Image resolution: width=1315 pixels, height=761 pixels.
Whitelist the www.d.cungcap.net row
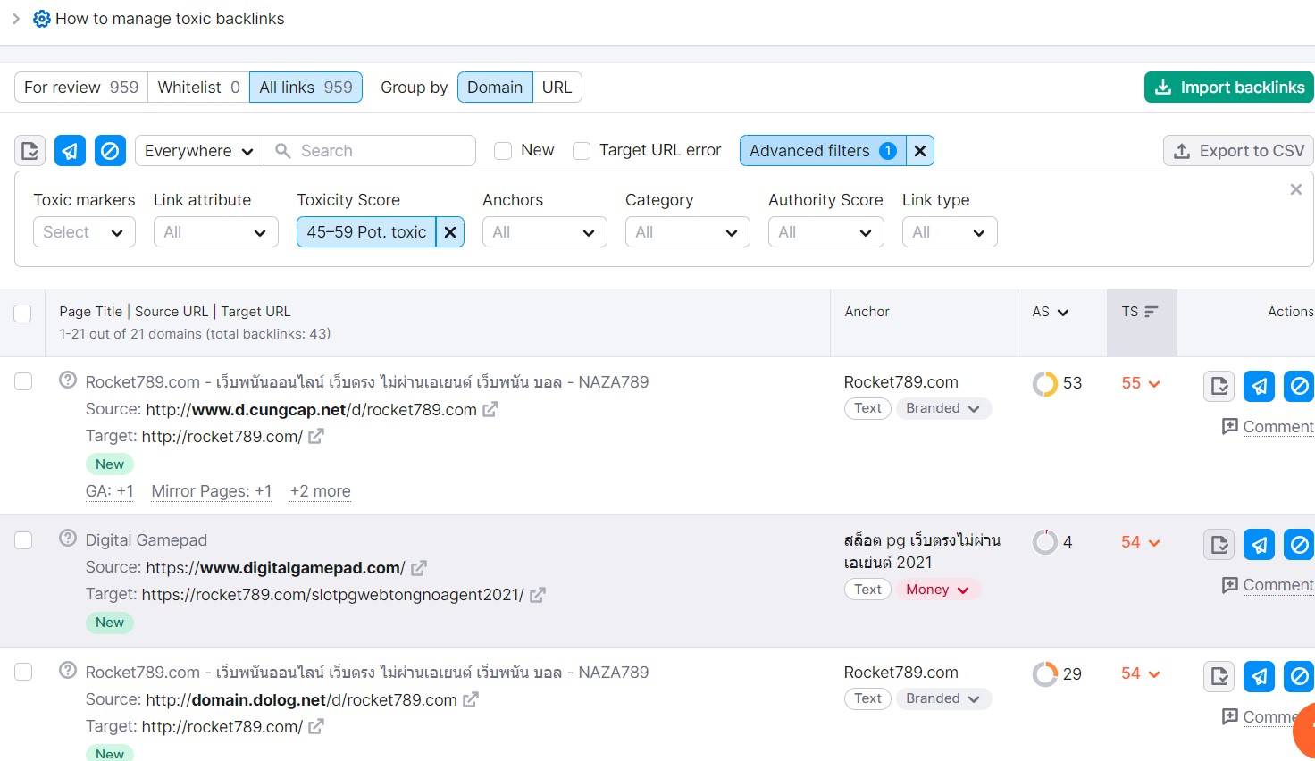(1219, 386)
